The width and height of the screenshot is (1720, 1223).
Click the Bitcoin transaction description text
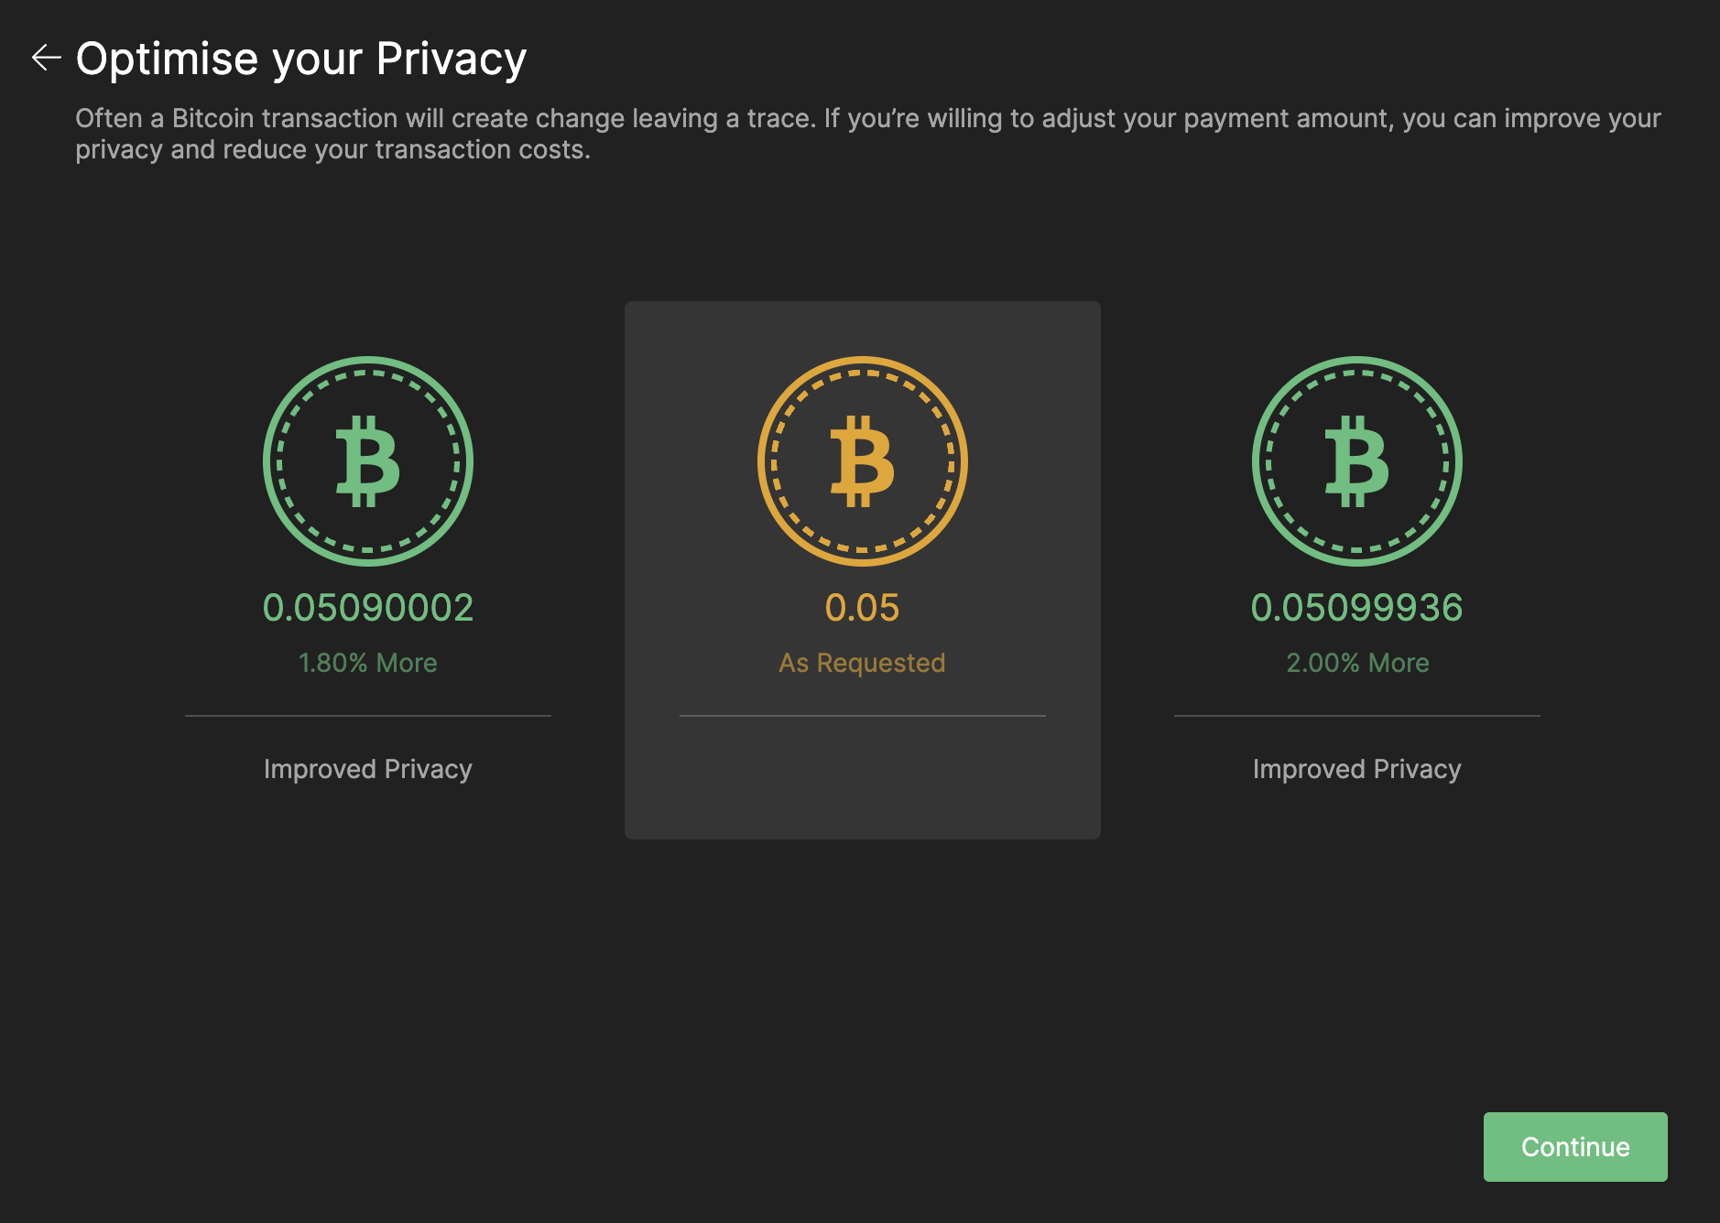(x=868, y=134)
